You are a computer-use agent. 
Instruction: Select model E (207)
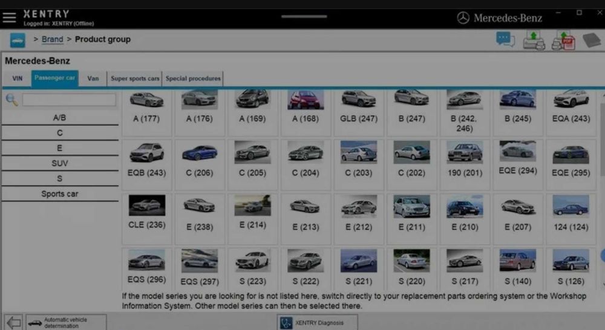click(518, 219)
